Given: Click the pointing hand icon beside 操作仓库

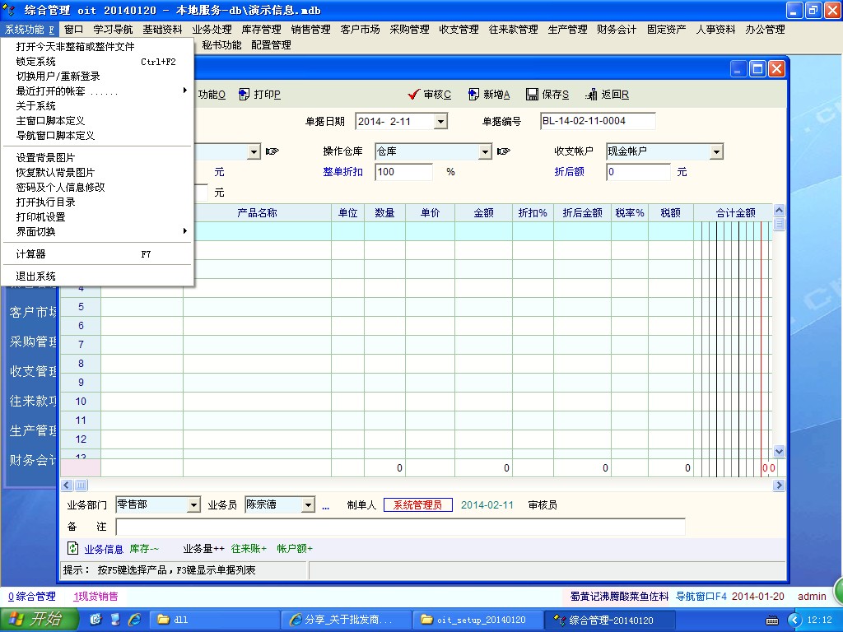Looking at the screenshot, I should (x=504, y=151).
